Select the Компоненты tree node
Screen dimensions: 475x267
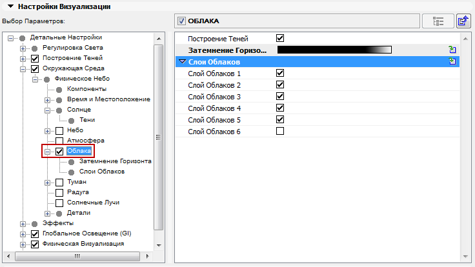[x=86, y=88]
